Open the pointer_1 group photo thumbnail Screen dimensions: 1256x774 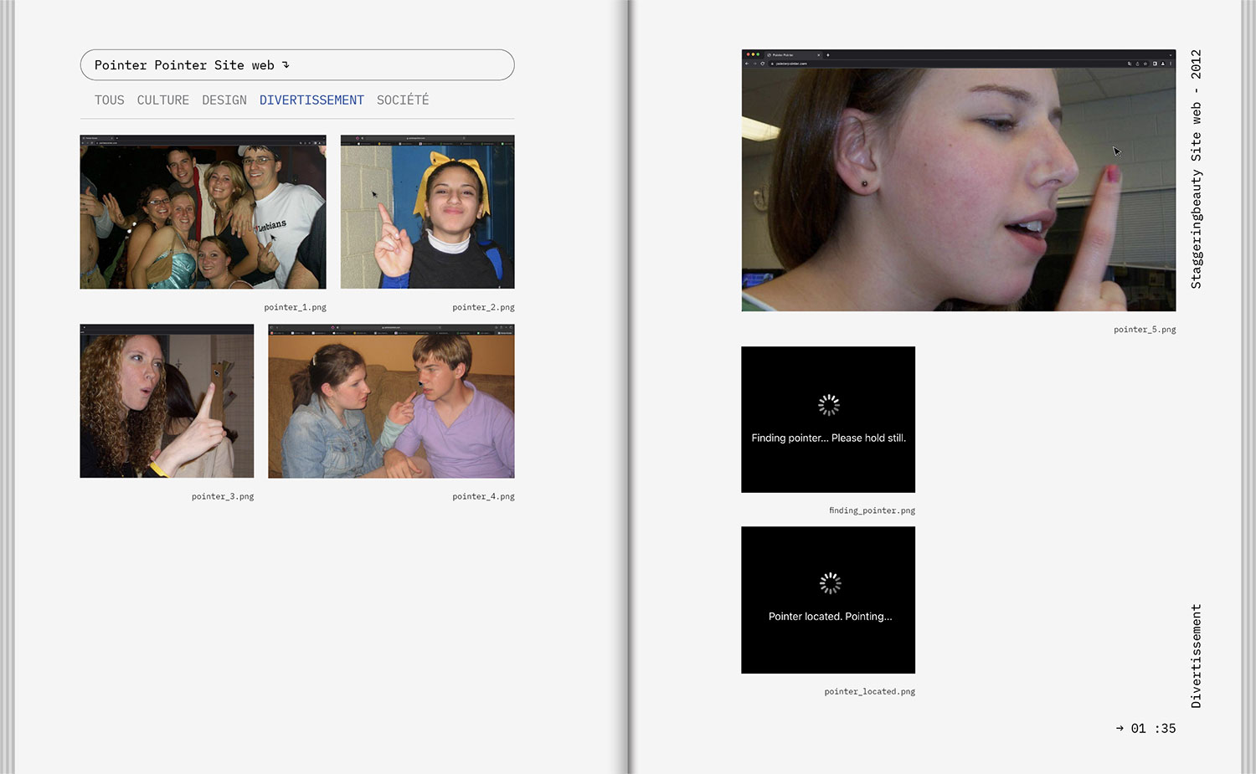coord(203,212)
